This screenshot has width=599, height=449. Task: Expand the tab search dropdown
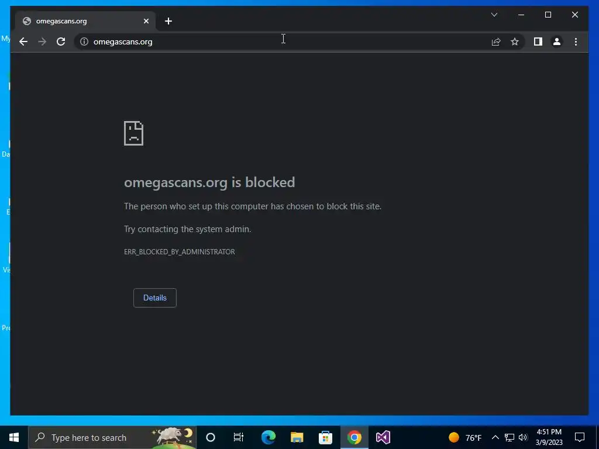coord(494,15)
